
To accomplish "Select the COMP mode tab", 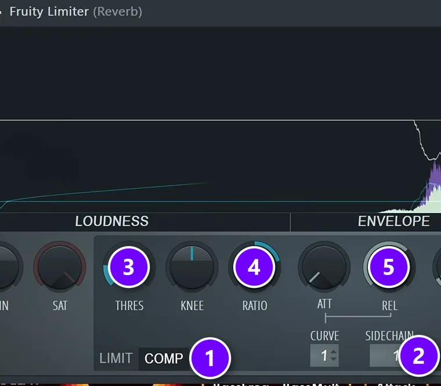I will (164, 359).
